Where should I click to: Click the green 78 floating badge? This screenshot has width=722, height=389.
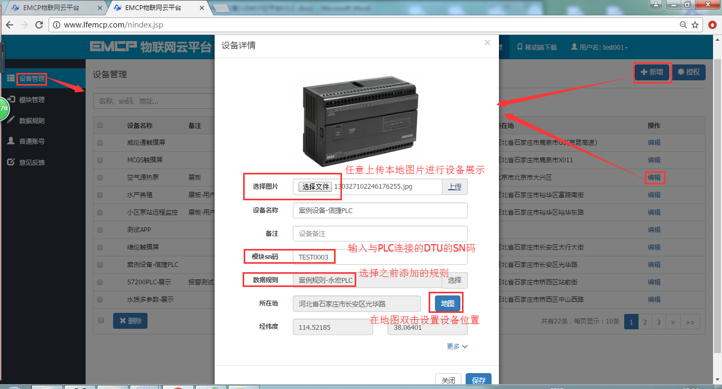[x=4, y=108]
